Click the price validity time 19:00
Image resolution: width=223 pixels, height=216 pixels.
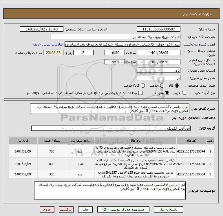115,62
